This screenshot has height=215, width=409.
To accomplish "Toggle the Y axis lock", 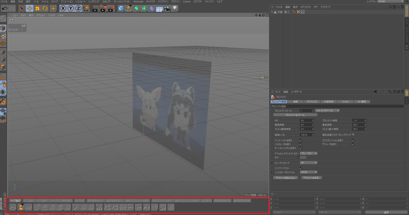I will click(x=70, y=8).
